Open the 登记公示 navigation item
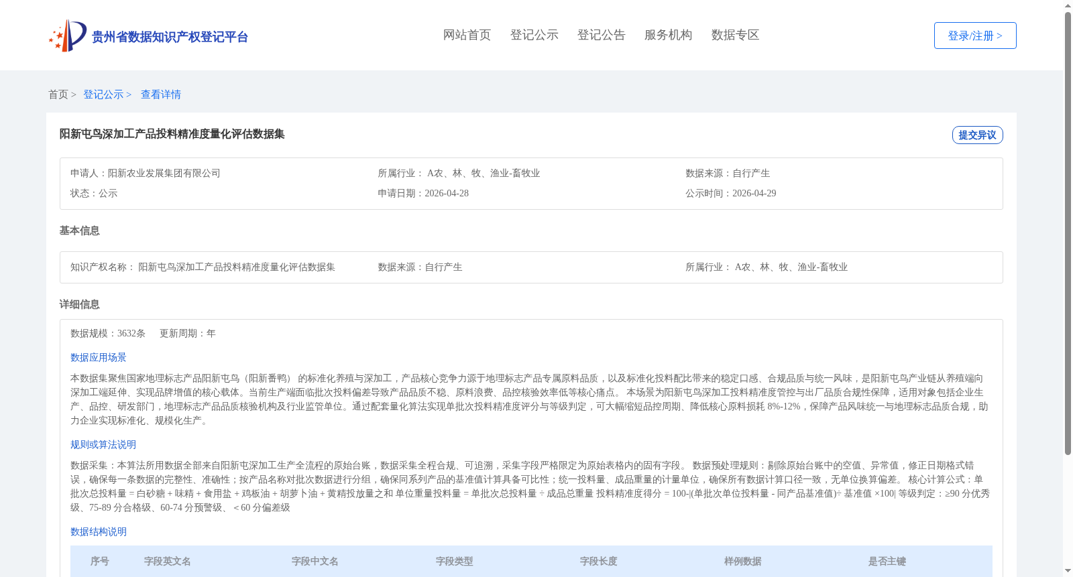This screenshot has width=1073, height=577. (534, 35)
